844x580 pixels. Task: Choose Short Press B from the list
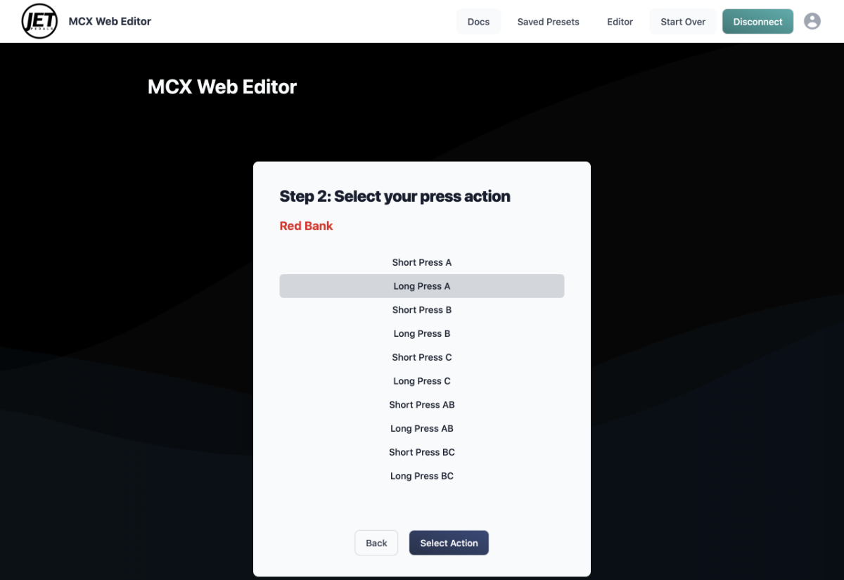coord(422,310)
